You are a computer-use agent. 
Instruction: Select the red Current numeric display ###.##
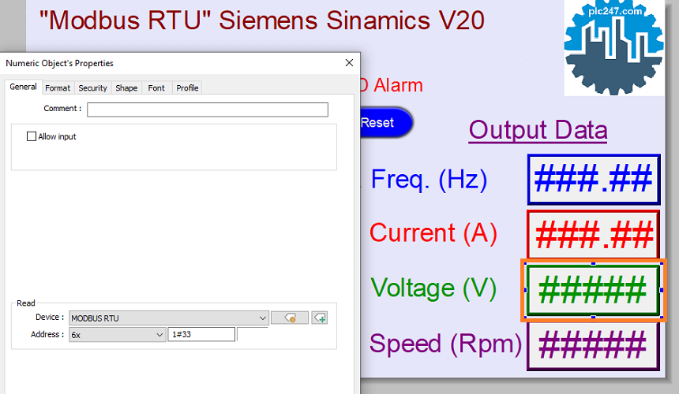point(593,235)
